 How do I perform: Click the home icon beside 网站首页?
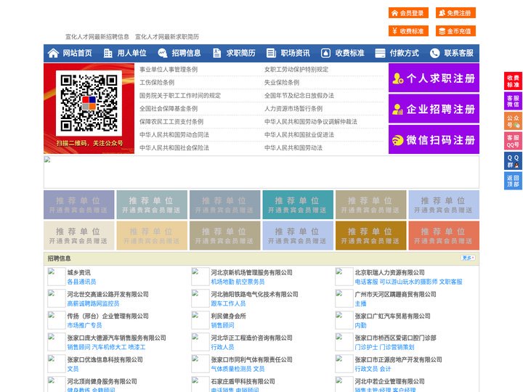[53, 53]
